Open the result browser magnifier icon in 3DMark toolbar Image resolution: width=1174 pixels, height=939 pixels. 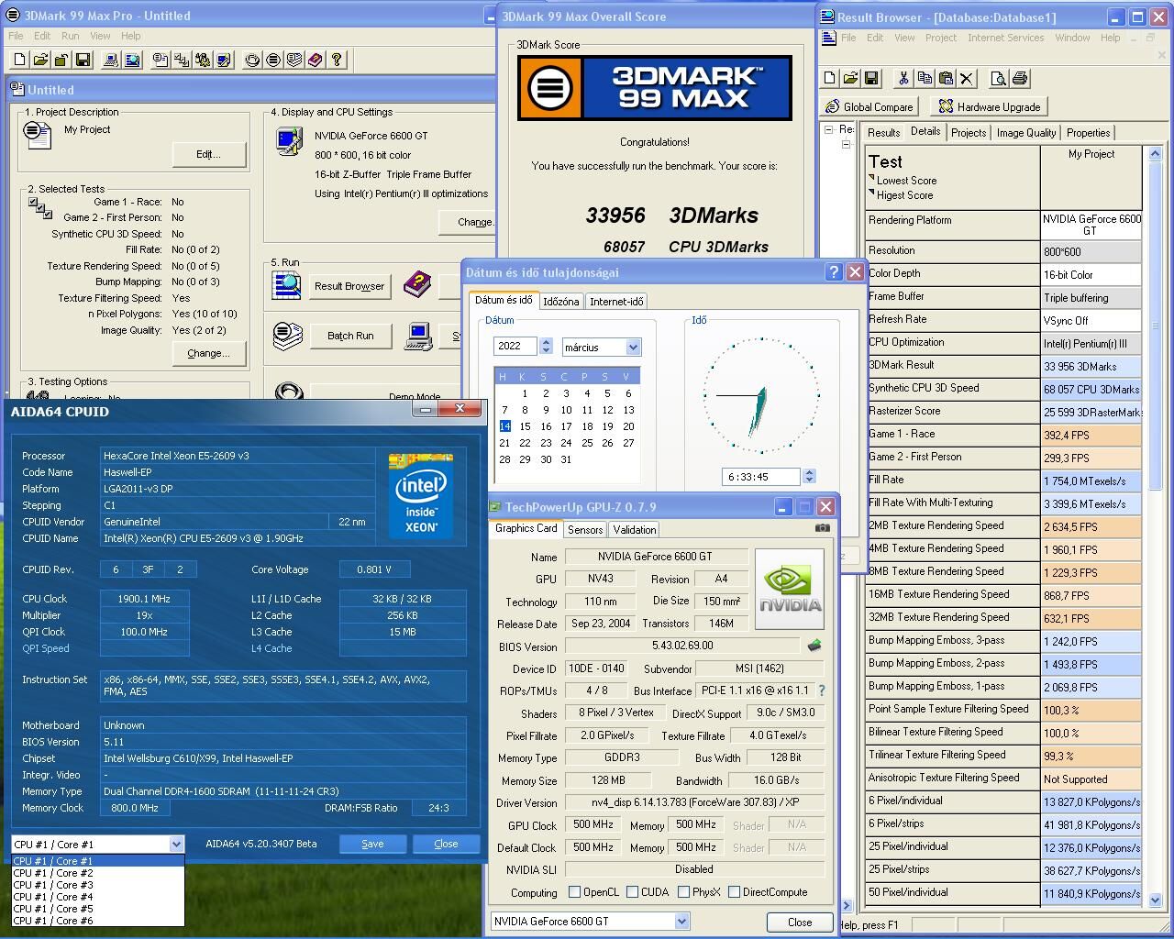pos(132,60)
